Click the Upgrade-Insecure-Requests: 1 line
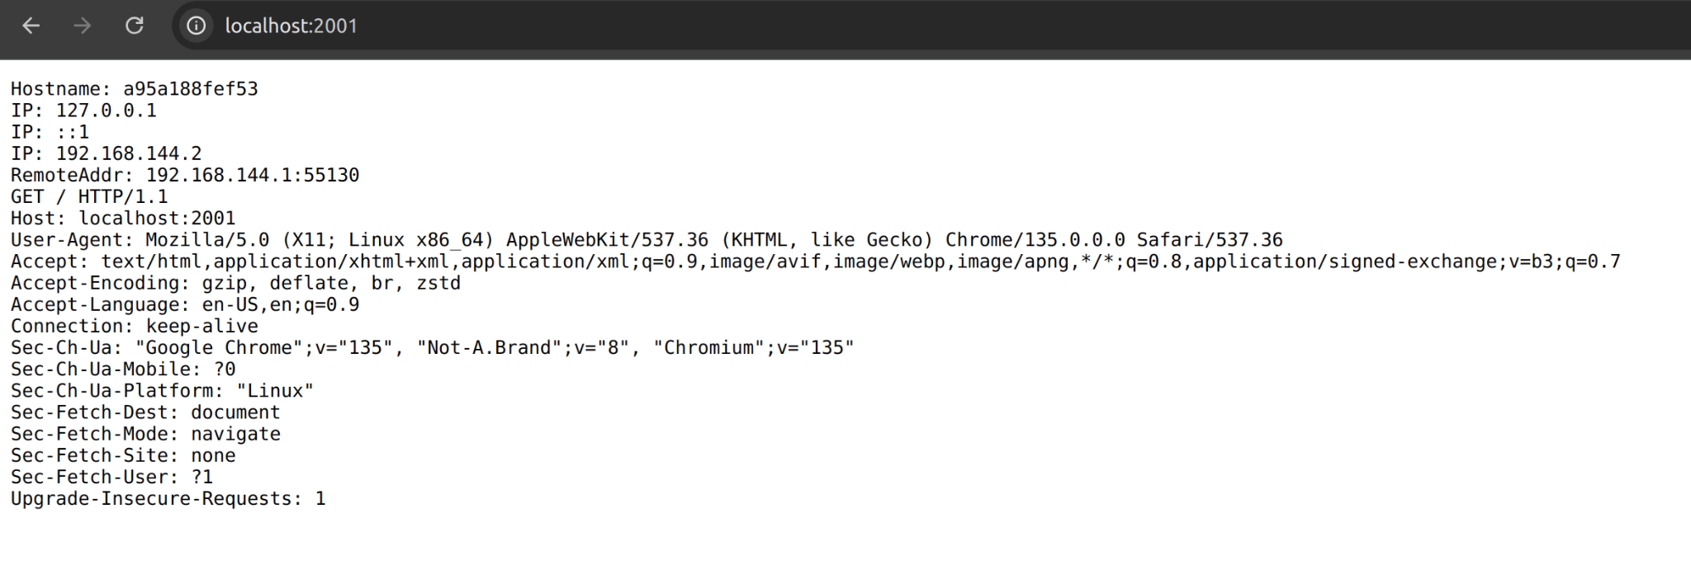Screen dimensions: 1691x584 168,499
